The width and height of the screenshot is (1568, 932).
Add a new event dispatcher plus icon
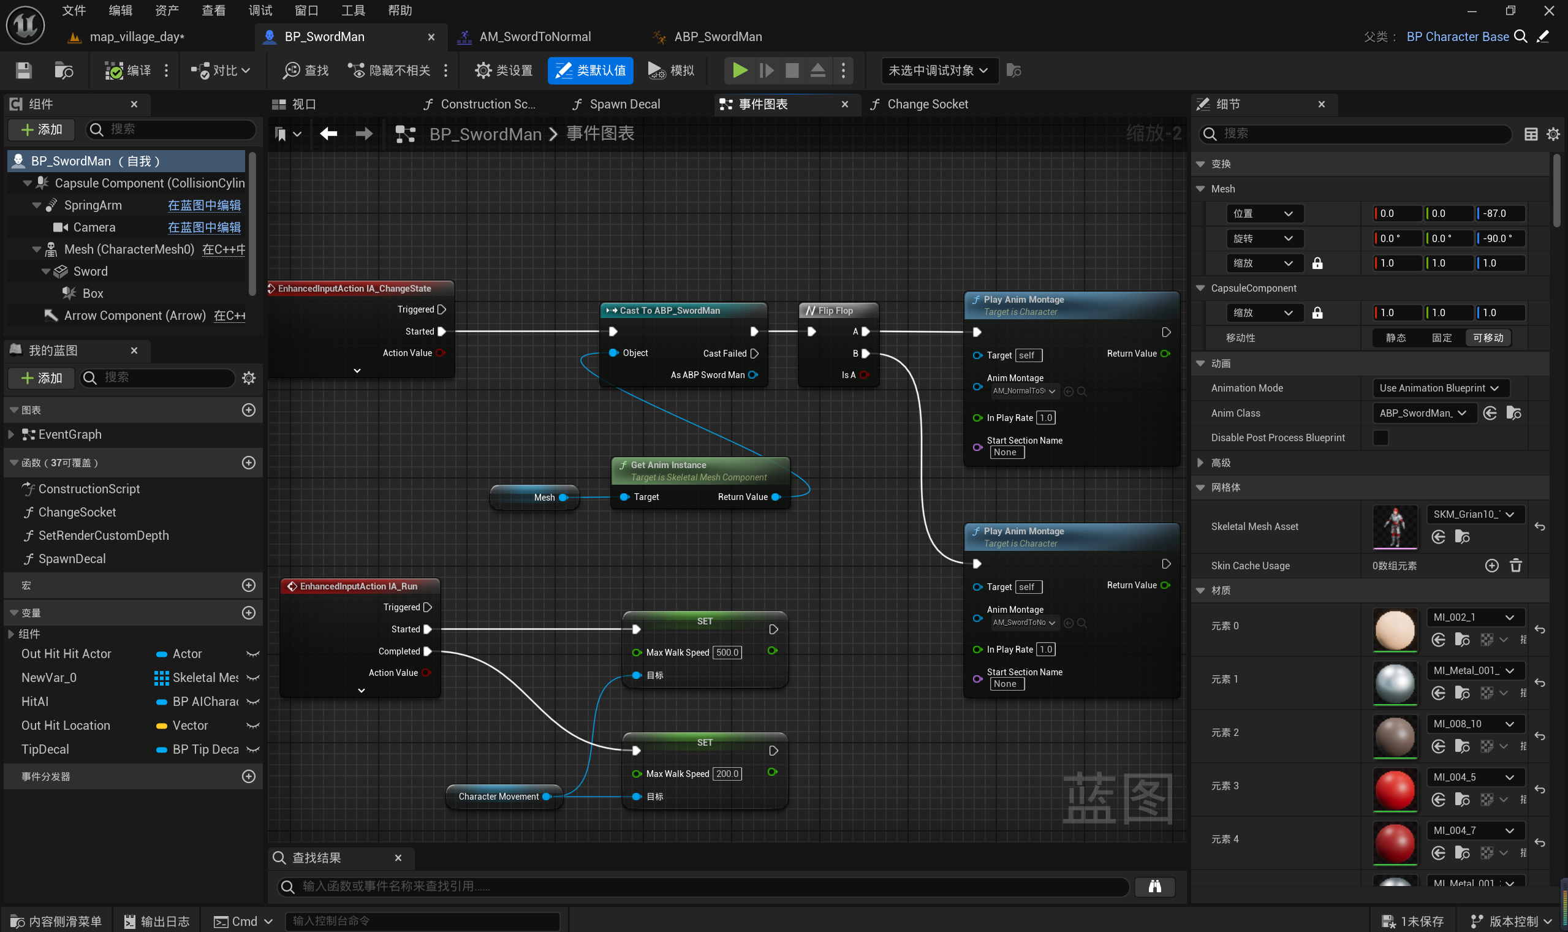(249, 777)
